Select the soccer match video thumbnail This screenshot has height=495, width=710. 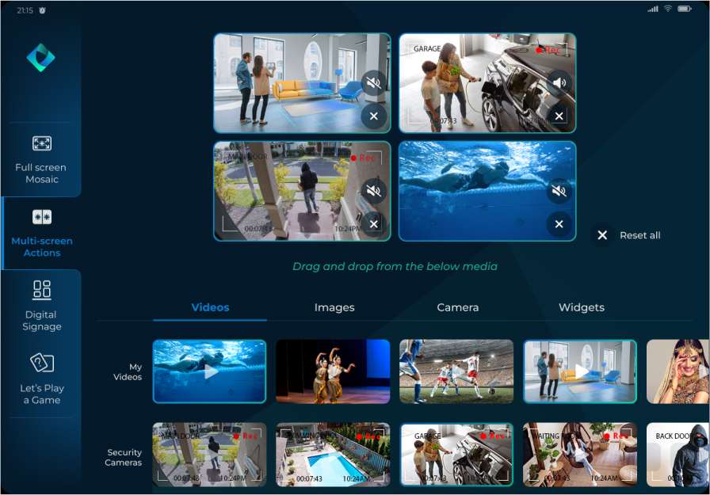(x=456, y=371)
